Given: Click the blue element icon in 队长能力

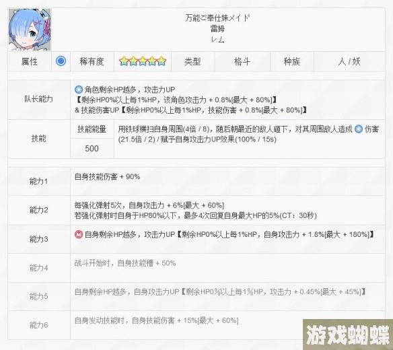Looking at the screenshot, I should coord(79,90).
